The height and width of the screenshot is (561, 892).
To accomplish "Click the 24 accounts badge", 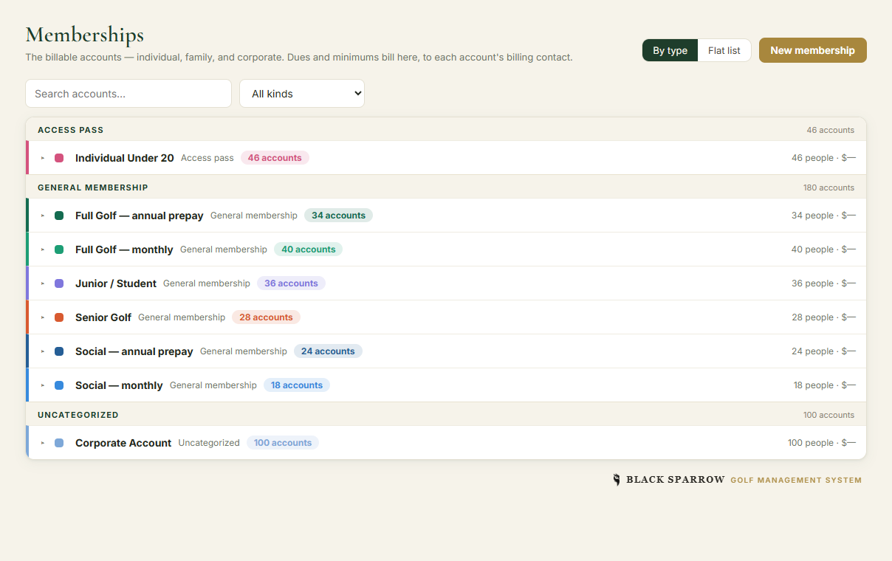I will pyautogui.click(x=328, y=351).
